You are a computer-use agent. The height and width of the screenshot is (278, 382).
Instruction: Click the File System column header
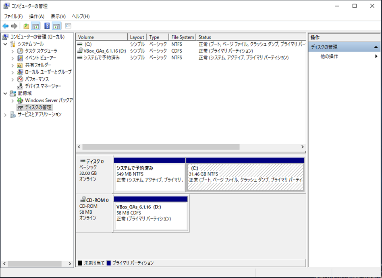click(x=182, y=37)
